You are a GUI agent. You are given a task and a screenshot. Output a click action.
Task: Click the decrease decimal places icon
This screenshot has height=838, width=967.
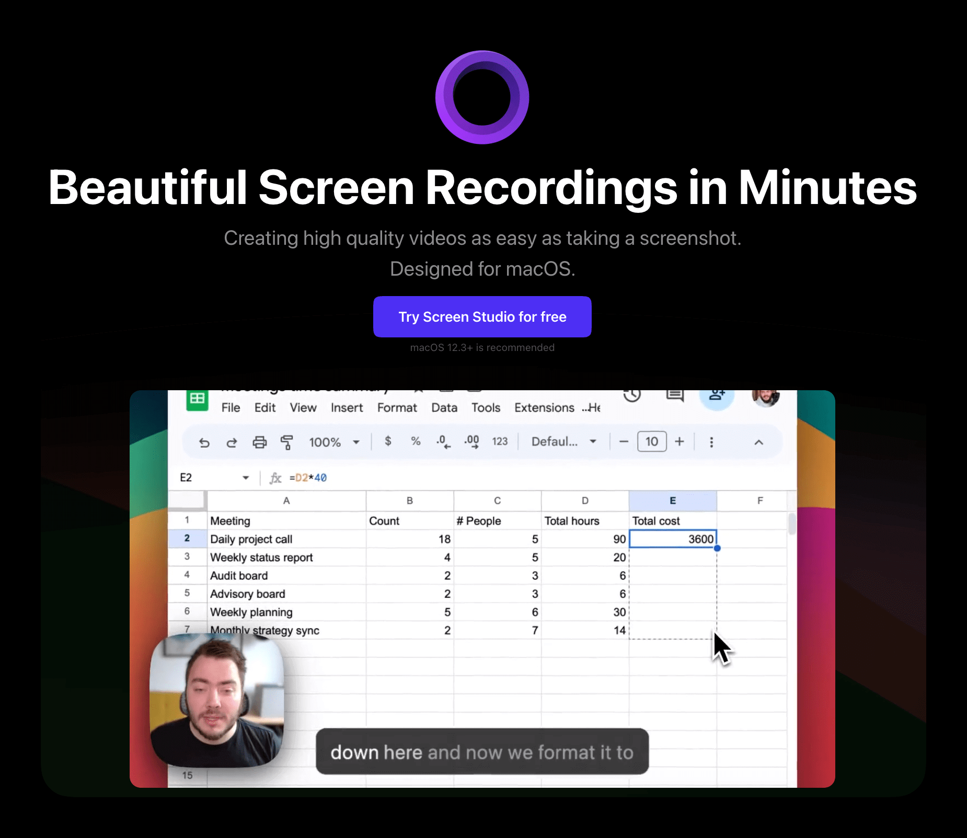[x=443, y=442]
